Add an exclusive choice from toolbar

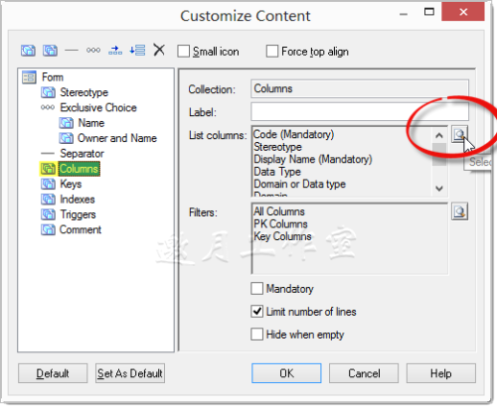93,51
